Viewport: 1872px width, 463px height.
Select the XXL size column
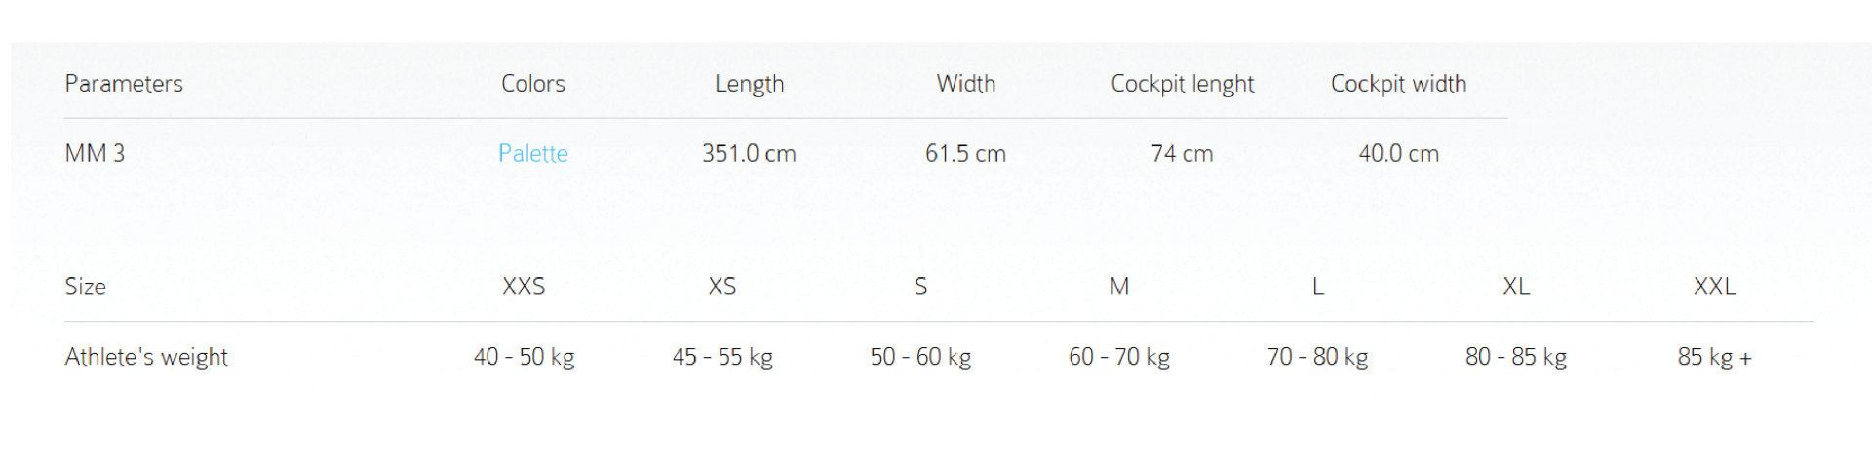(1714, 287)
